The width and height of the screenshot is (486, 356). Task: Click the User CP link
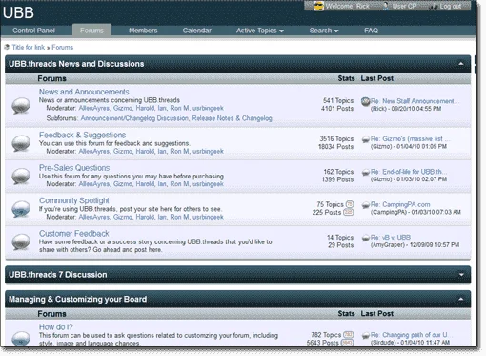(x=404, y=6)
